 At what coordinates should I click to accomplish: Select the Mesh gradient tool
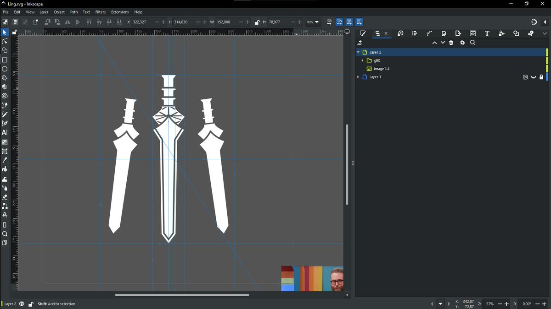[5, 151]
